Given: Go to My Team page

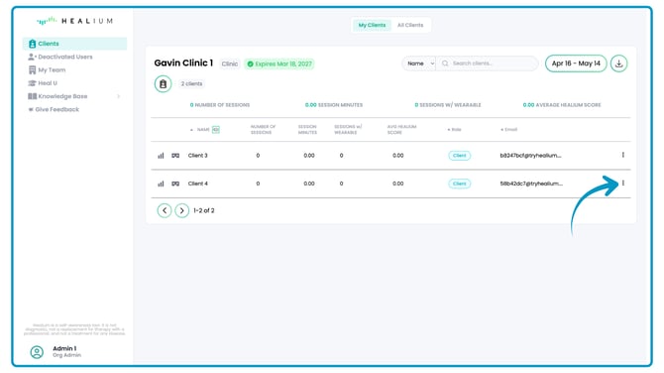Looking at the screenshot, I should [x=47, y=69].
